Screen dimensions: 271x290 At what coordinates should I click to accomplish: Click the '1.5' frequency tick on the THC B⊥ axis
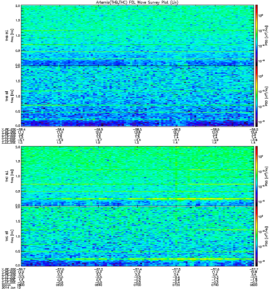pyautogui.click(x=18, y=161)
